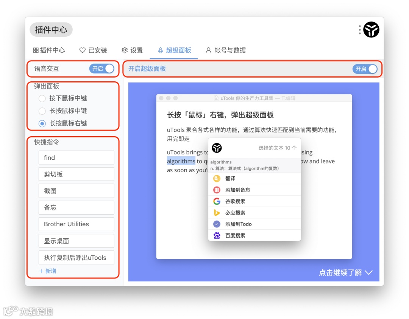Viewport: 409px width, 319px height.
Task: Click the Baidu paw icon for 百度搜索
Action: pyautogui.click(x=217, y=236)
